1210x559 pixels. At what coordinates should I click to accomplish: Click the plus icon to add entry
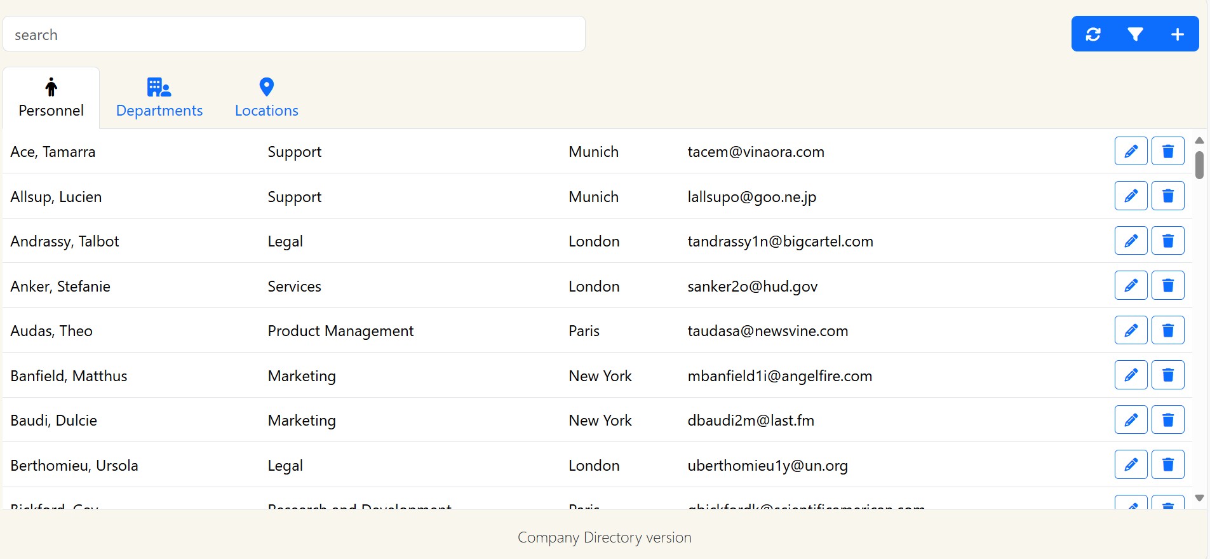1177,34
